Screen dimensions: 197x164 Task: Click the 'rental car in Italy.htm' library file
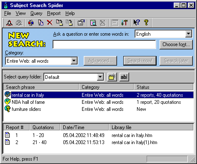[132, 135]
